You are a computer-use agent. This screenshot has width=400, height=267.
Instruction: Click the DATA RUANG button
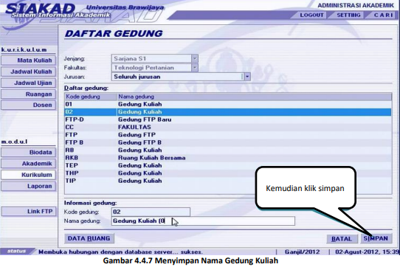pos(89,238)
